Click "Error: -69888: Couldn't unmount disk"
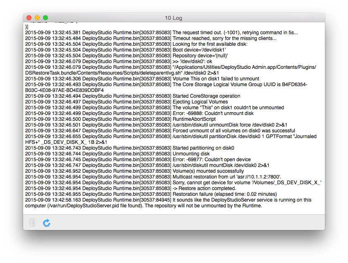348x263 pixels. [213, 113]
